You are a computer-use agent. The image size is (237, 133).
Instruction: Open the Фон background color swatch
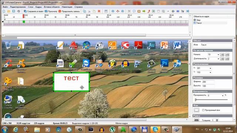tap(196, 110)
